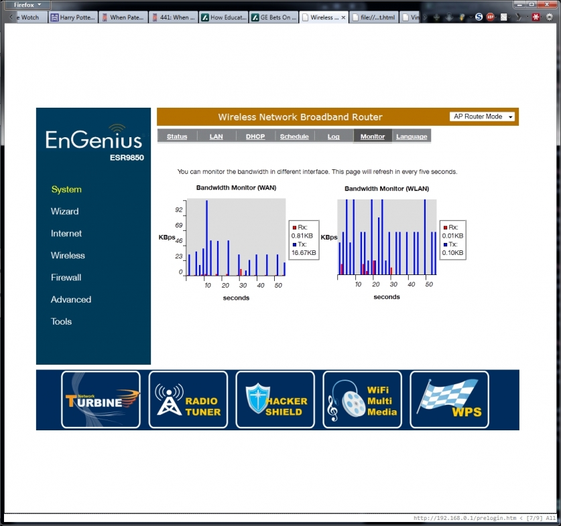The image size is (561, 526).
Task: Switch to the How Educat... browser tab
Action: 224,17
